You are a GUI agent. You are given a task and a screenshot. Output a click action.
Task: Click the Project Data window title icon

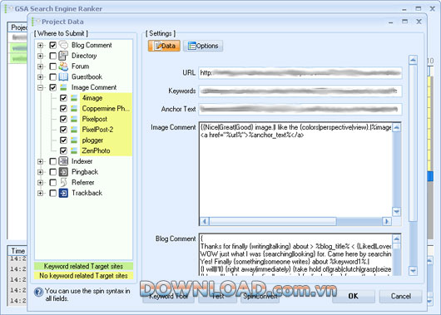tap(36, 22)
